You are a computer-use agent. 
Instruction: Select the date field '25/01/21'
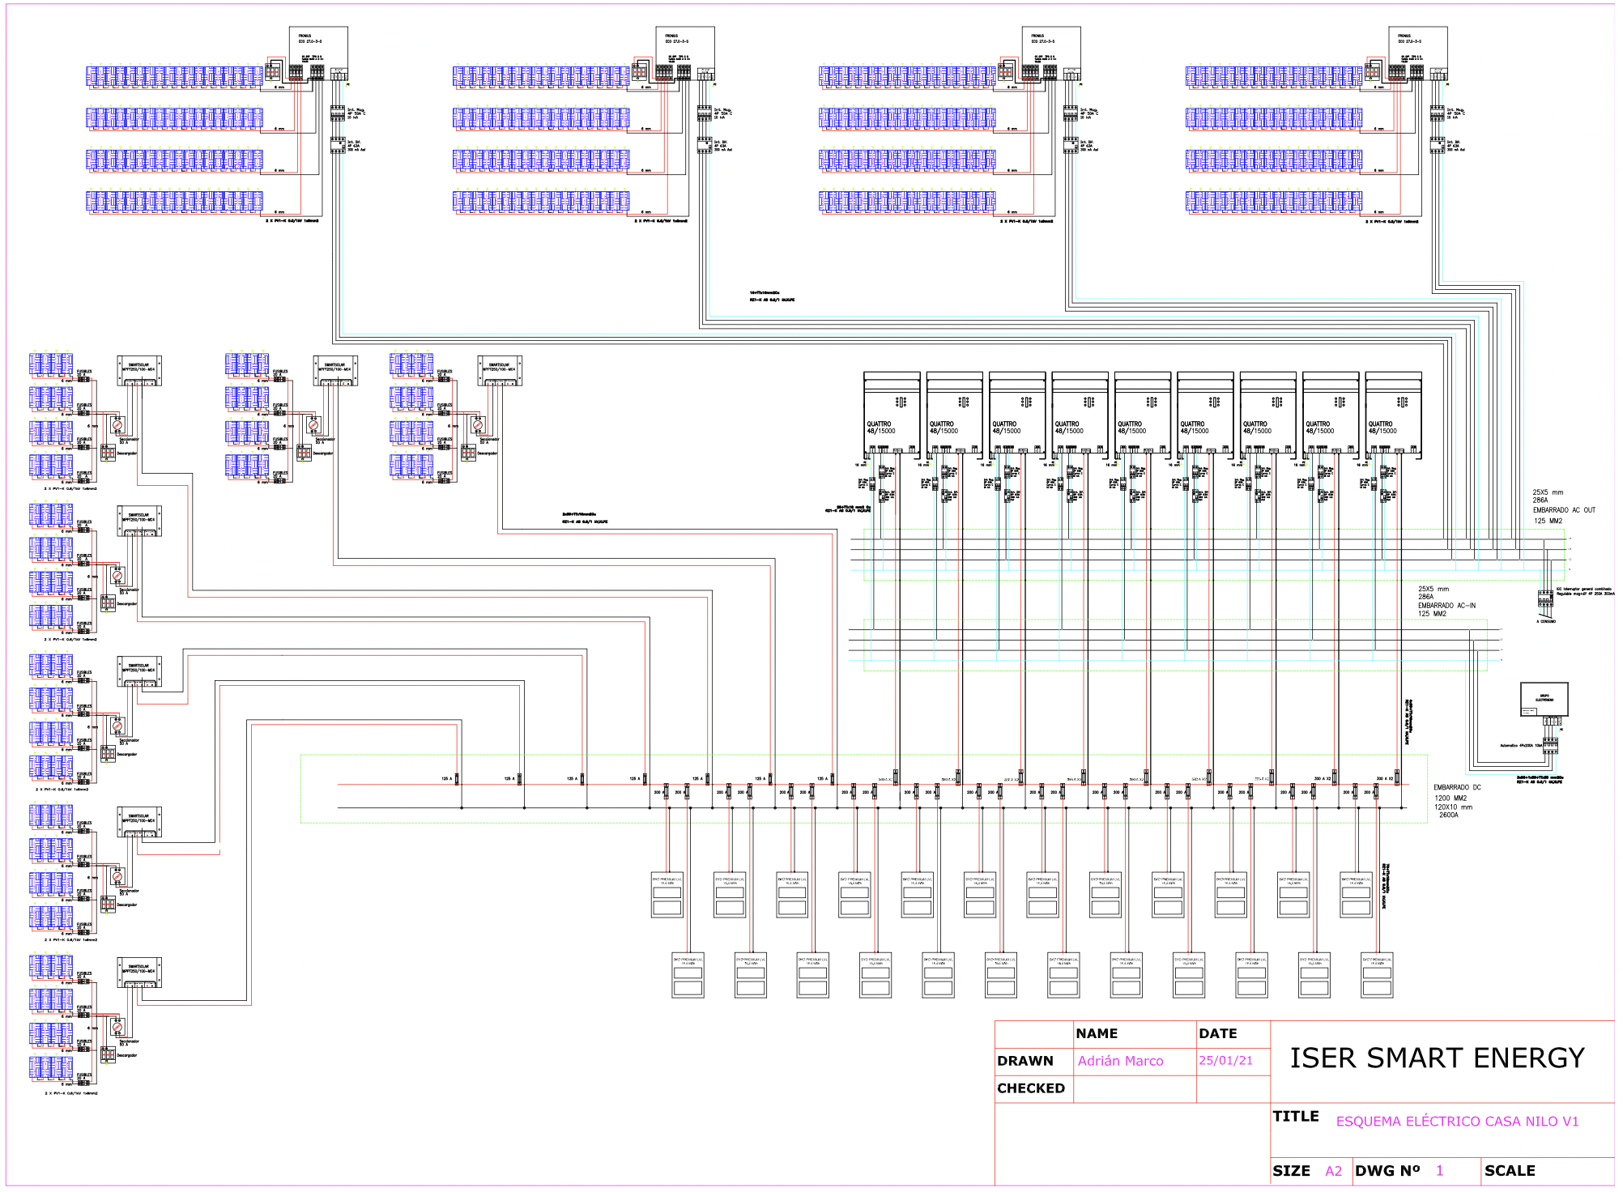1225,1061
